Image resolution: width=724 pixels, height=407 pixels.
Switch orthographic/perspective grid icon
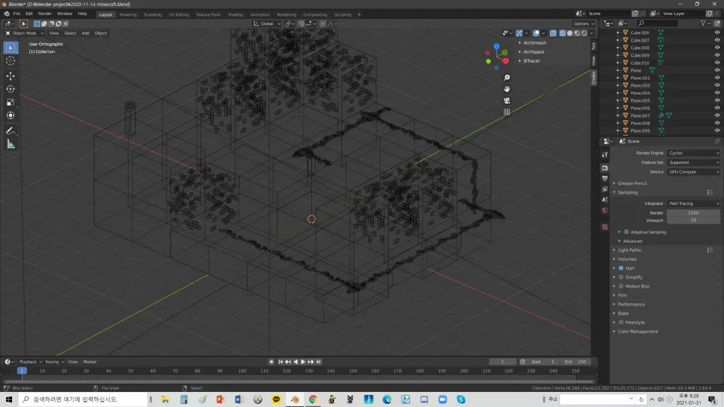(x=507, y=112)
